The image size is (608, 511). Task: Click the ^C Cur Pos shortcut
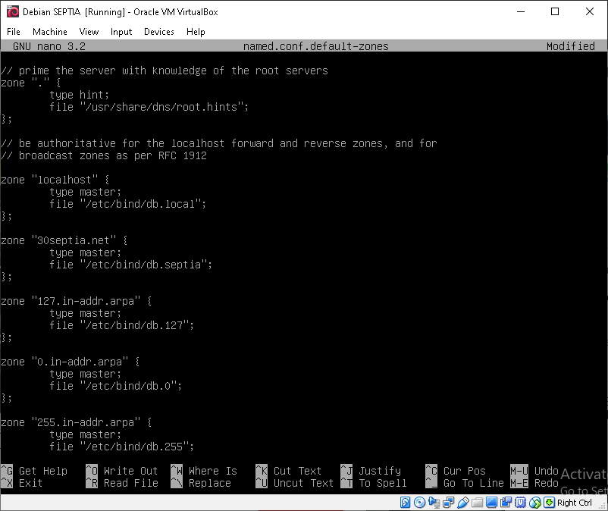click(456, 471)
